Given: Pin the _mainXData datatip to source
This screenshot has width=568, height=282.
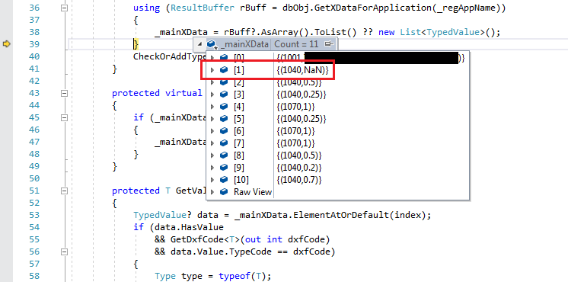Looking at the screenshot, I should click(329, 44).
